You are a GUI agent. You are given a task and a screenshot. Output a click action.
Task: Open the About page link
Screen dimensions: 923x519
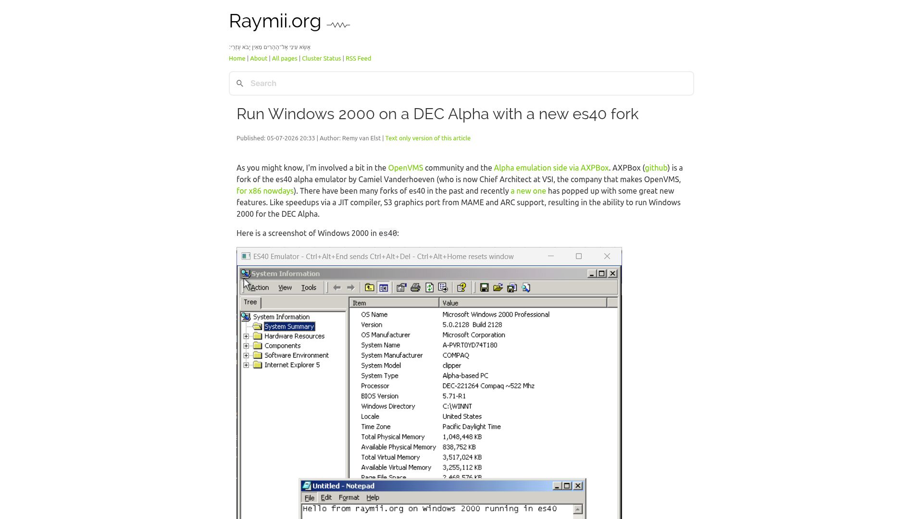pyautogui.click(x=259, y=59)
